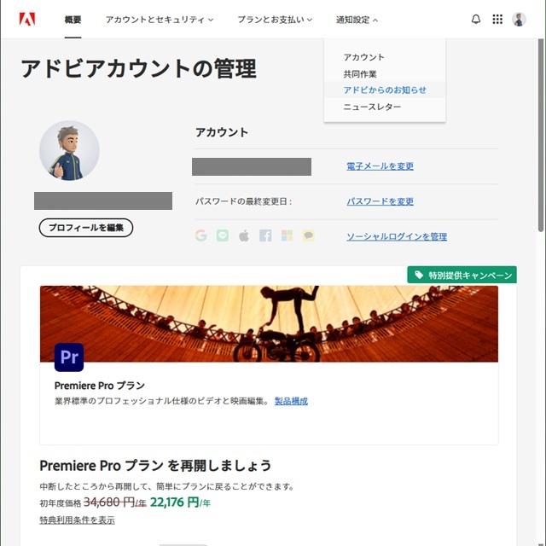Click the LINE social login icon
The image size is (546, 546).
pos(223,235)
